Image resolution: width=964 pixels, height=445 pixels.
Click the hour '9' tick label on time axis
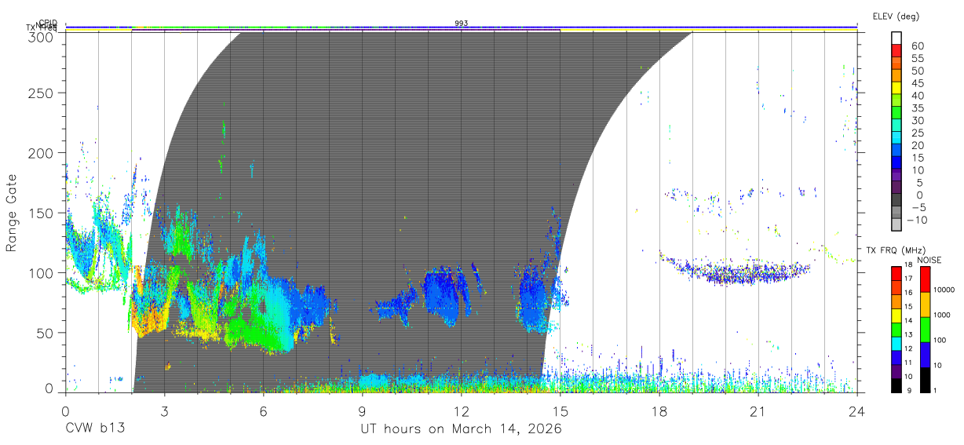click(362, 410)
